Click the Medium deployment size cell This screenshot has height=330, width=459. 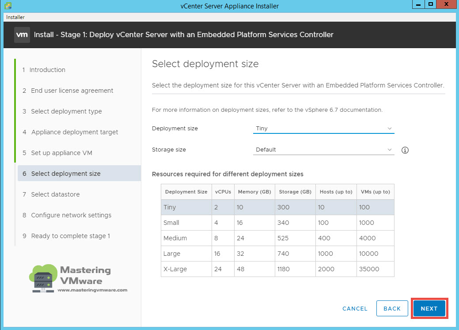[x=186, y=239]
